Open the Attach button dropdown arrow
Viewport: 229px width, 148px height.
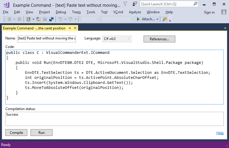[x=157, y=19]
